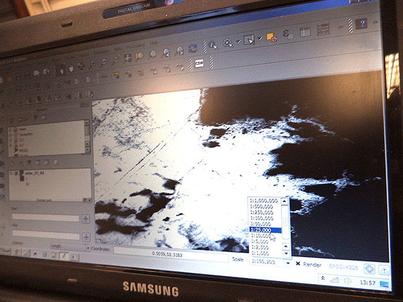Screen dimensions: 403x302
Task: Click the plus button beside Start field
Action: [x=86, y=218]
